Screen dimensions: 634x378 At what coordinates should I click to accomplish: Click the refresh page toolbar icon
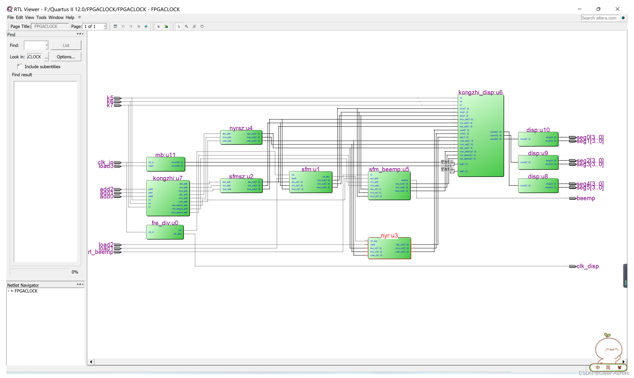click(115, 27)
